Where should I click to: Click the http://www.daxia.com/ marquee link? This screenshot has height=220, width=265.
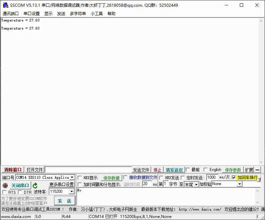200,210
